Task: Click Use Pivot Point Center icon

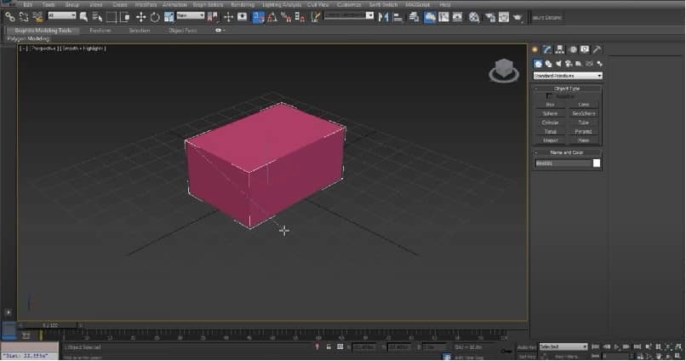Action: click(214, 17)
